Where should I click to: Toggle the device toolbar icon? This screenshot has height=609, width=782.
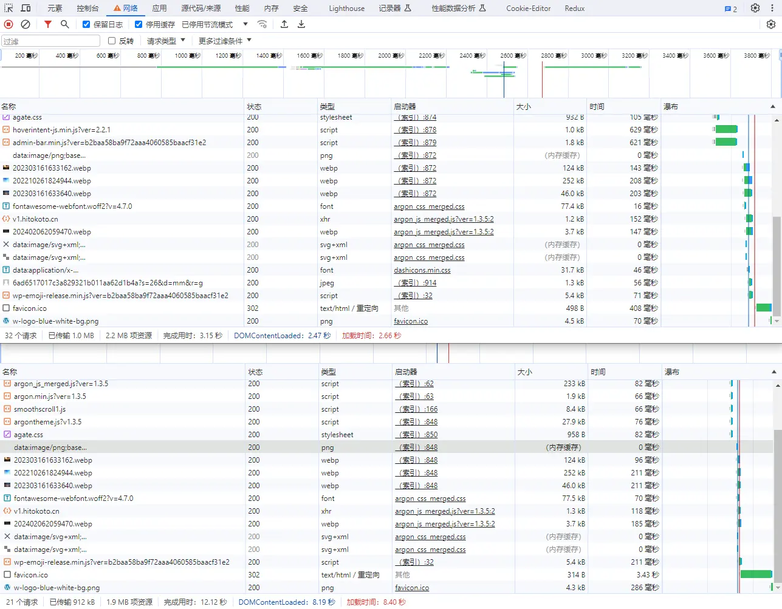(26, 8)
